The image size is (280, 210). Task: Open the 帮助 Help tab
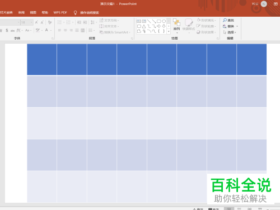(45, 12)
